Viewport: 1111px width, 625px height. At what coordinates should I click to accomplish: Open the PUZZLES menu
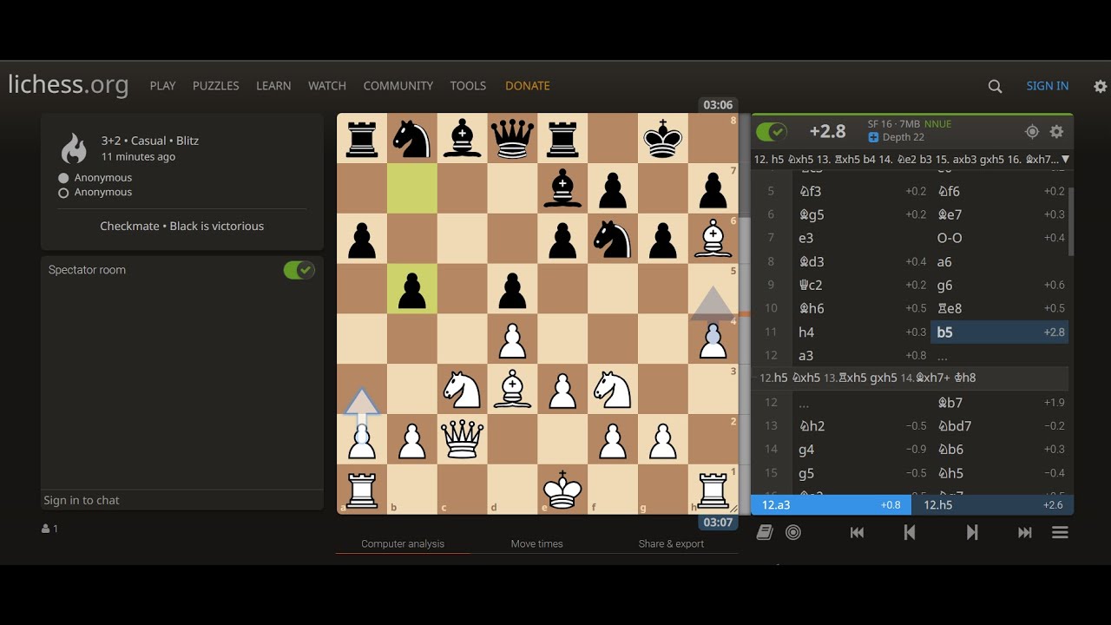click(x=216, y=86)
